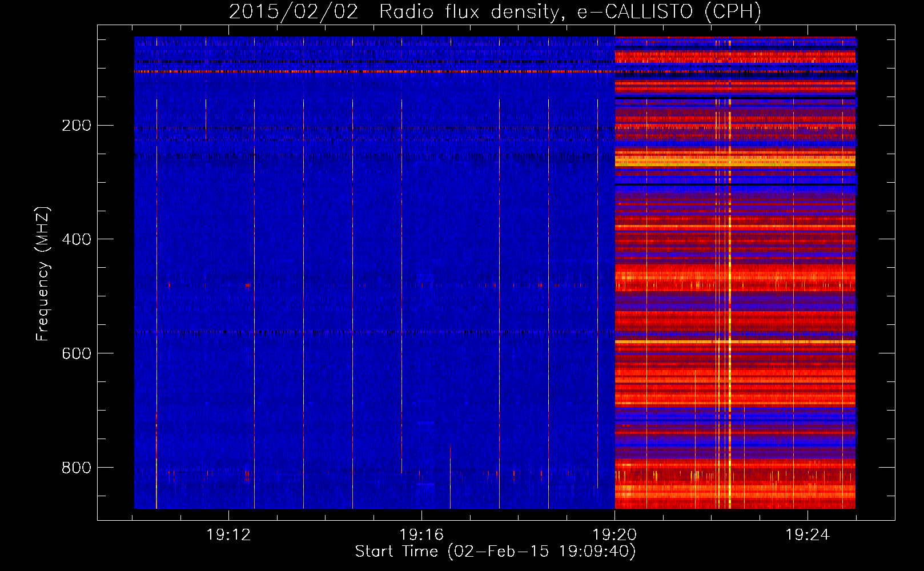Click the 19:16 time tick label
The image size is (924, 571).
[x=421, y=535]
